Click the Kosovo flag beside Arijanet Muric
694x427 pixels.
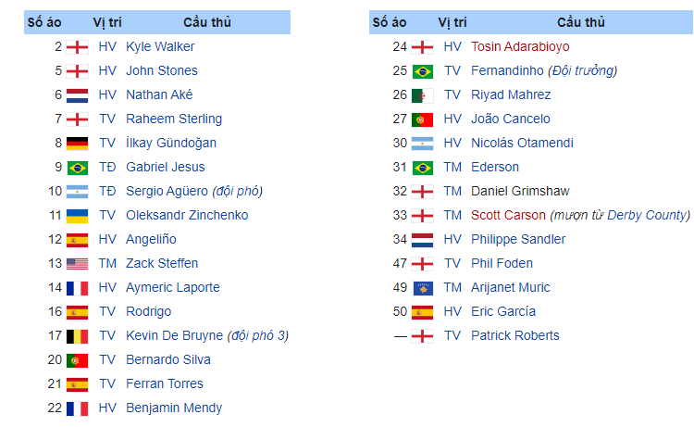(422, 287)
